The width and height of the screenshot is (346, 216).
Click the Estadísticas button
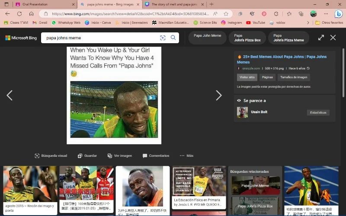click(x=318, y=112)
